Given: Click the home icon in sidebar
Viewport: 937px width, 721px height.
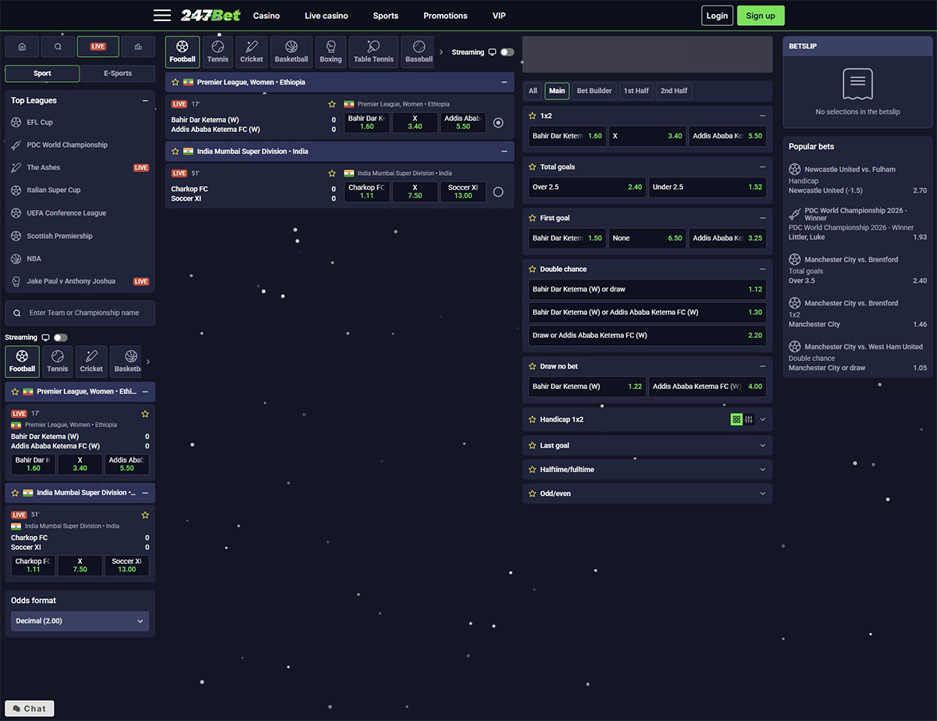Looking at the screenshot, I should [22, 47].
